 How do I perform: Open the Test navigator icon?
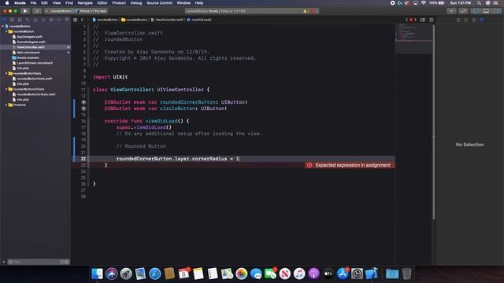[x=43, y=20]
